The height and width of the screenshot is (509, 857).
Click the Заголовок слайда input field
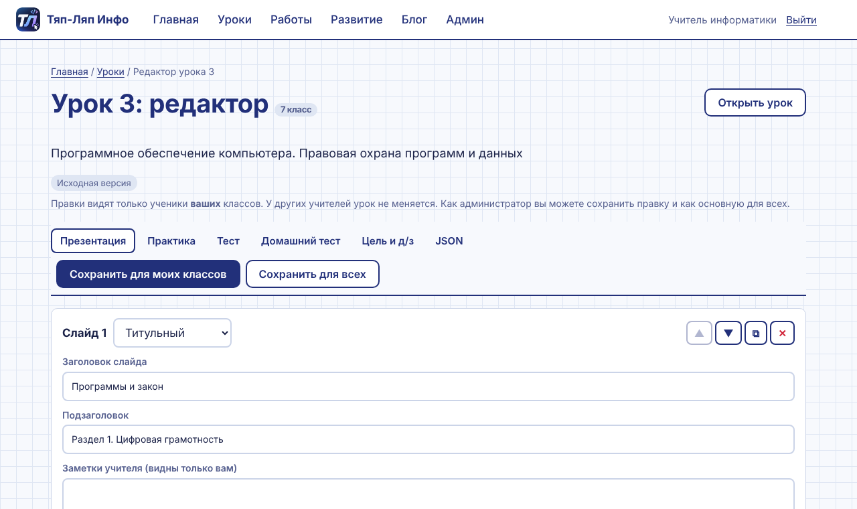pyautogui.click(x=428, y=386)
